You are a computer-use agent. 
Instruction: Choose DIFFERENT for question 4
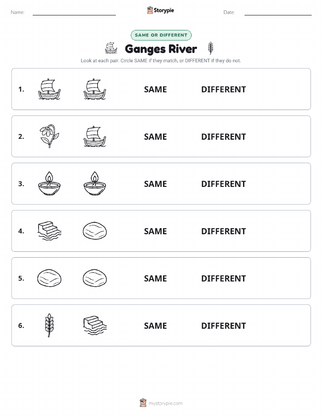(223, 231)
